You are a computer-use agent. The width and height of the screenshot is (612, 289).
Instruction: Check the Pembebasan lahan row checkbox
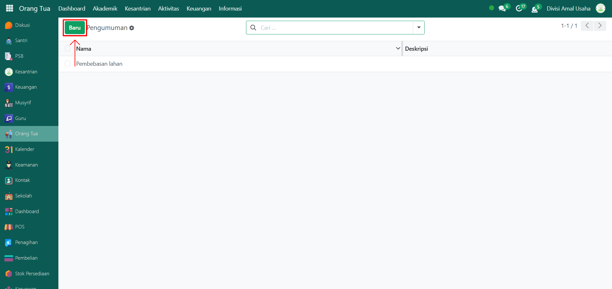click(x=67, y=63)
